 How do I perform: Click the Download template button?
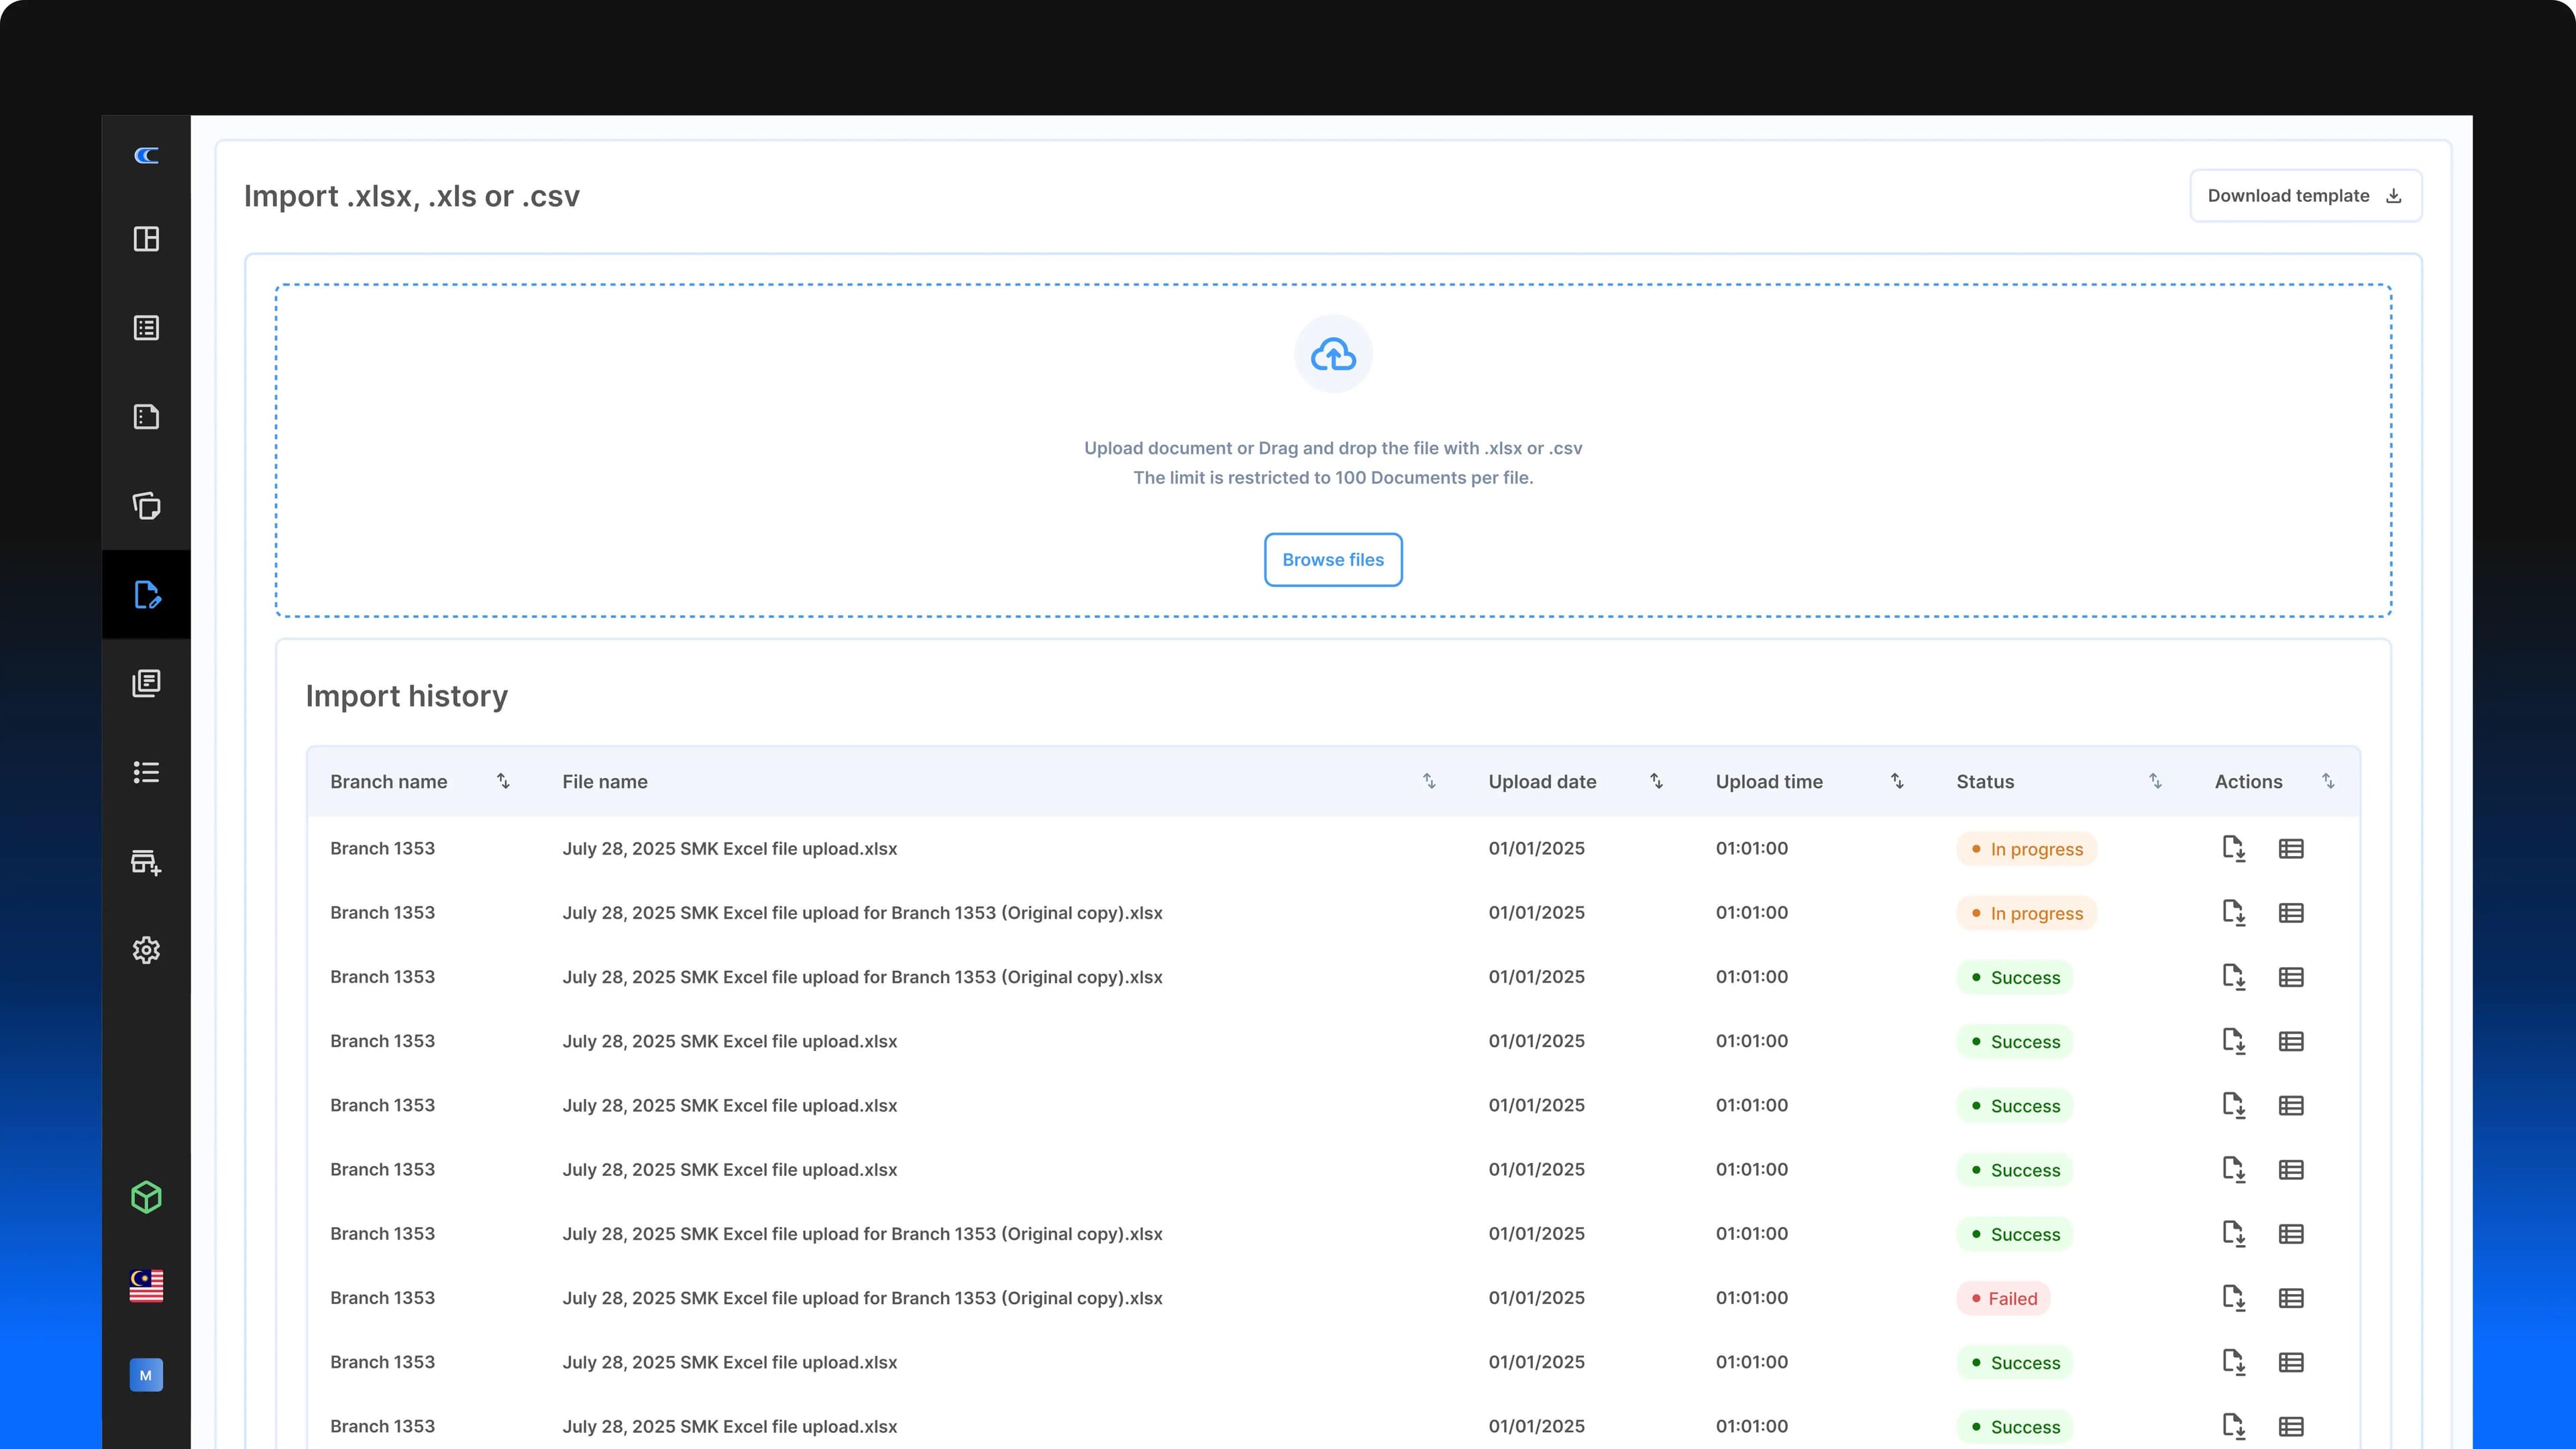[2305, 196]
